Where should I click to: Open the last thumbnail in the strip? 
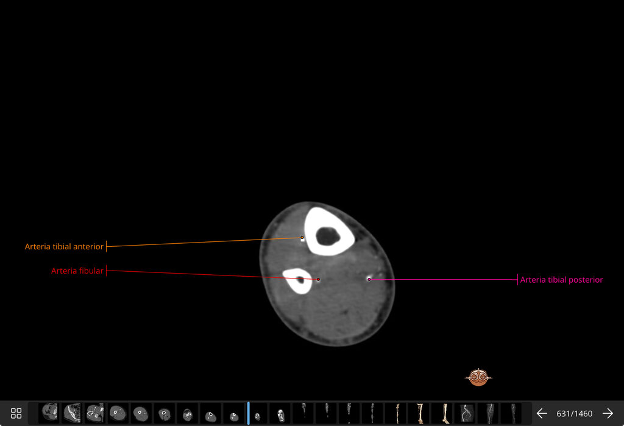click(511, 413)
